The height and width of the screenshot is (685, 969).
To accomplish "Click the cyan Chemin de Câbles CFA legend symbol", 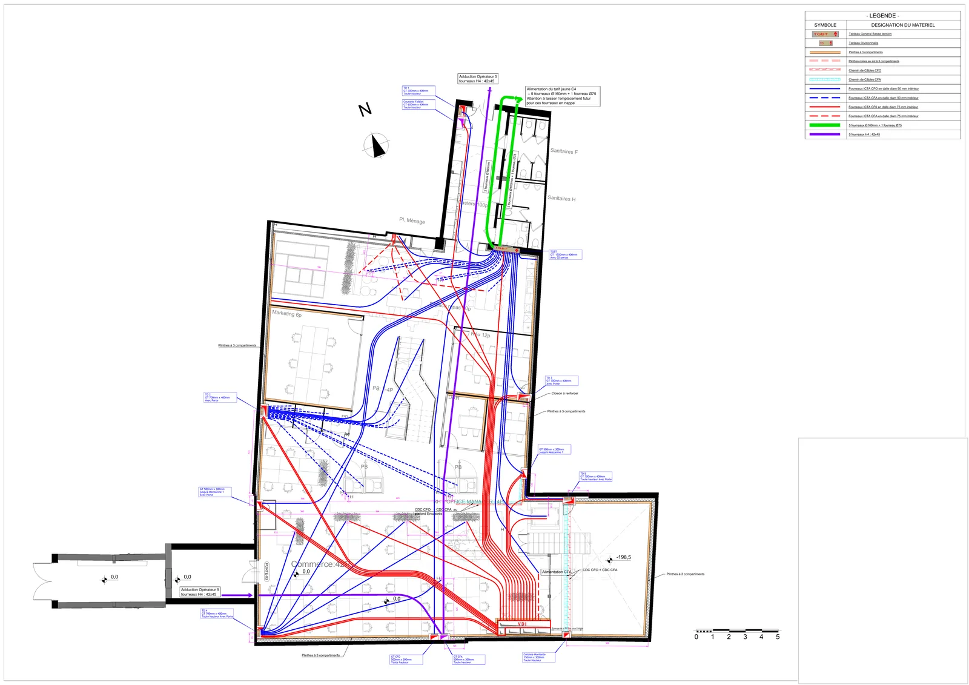I will coord(825,79).
